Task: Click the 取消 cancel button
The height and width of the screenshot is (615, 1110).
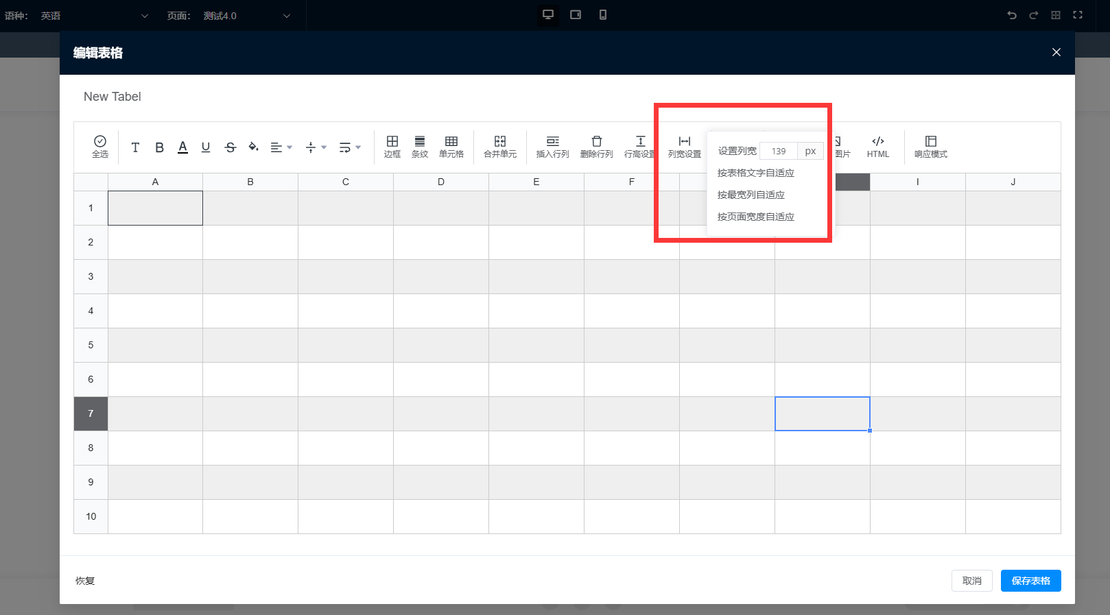Action: [x=971, y=581]
